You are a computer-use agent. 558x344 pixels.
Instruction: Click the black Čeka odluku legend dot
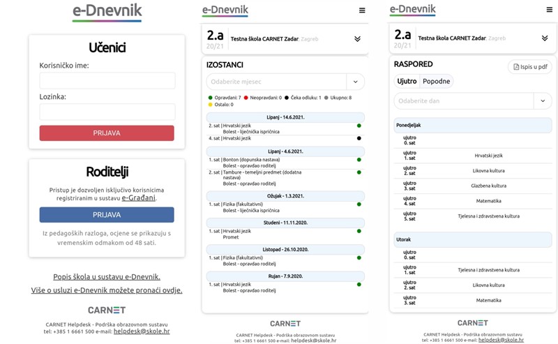tap(287, 98)
